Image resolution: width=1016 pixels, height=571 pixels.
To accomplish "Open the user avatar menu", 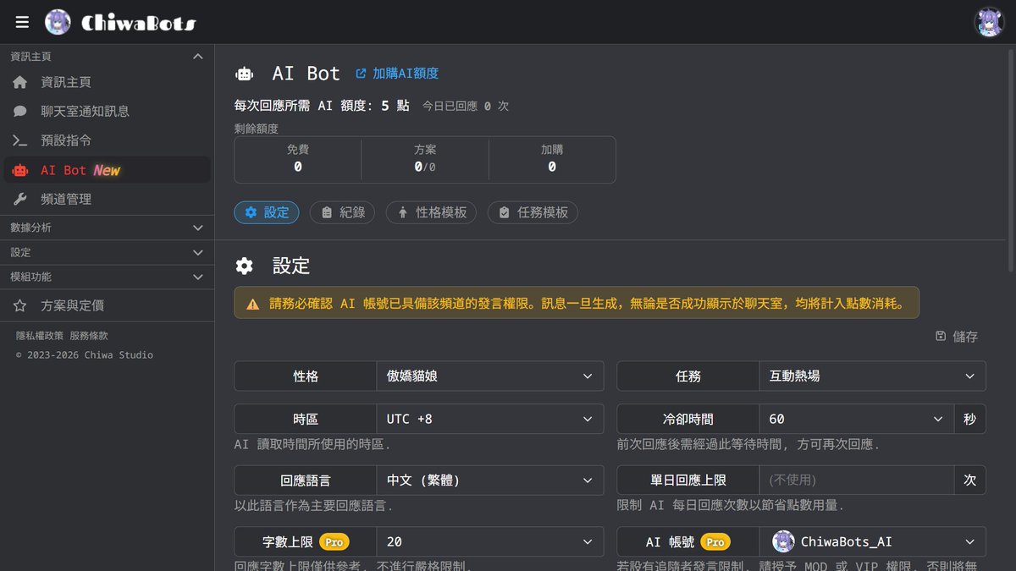I will [x=989, y=22].
